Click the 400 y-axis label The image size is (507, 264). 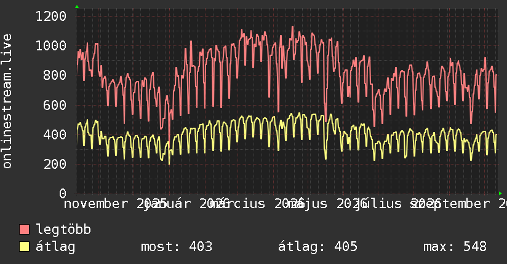55,134
